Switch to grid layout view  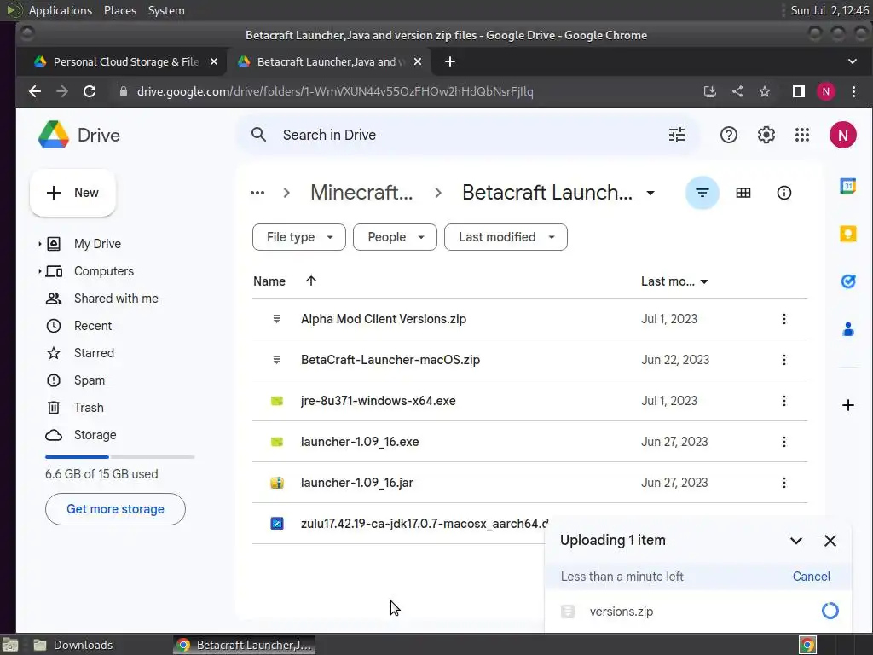(743, 193)
